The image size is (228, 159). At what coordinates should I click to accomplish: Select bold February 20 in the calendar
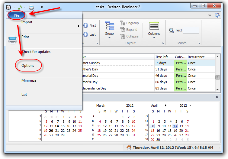[51, 131]
